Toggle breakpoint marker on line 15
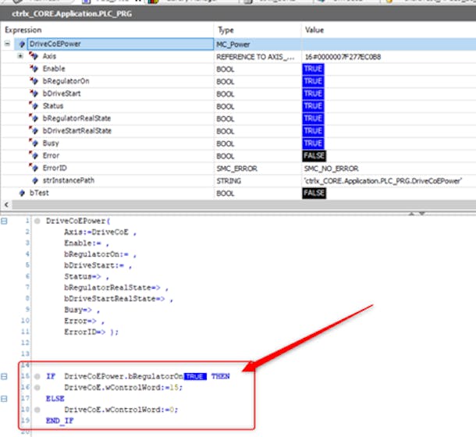 37,377
